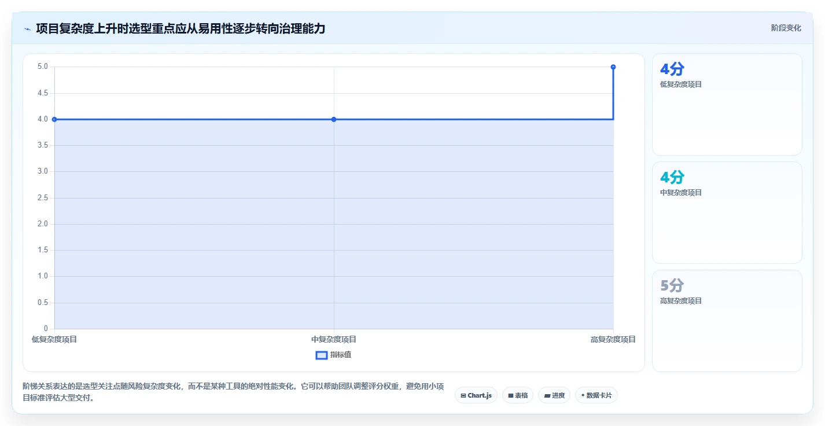Click the x-axis label 中复杂度项目

click(334, 340)
